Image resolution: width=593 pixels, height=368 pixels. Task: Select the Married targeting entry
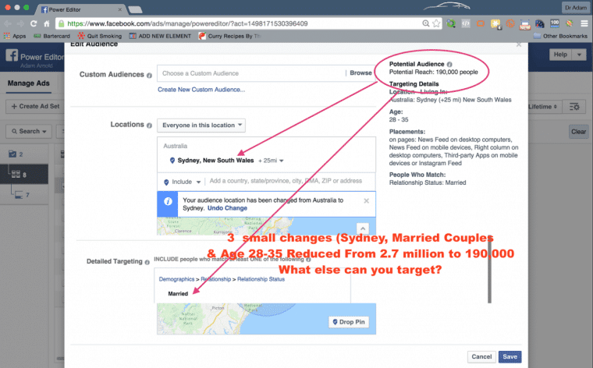coord(178,294)
